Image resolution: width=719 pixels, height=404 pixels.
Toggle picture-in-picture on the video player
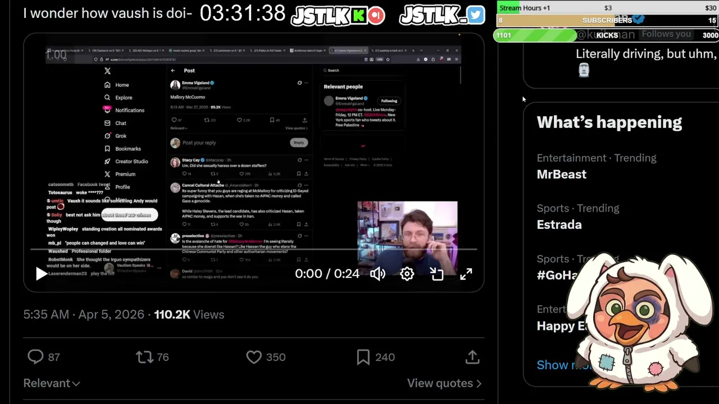[x=436, y=274]
